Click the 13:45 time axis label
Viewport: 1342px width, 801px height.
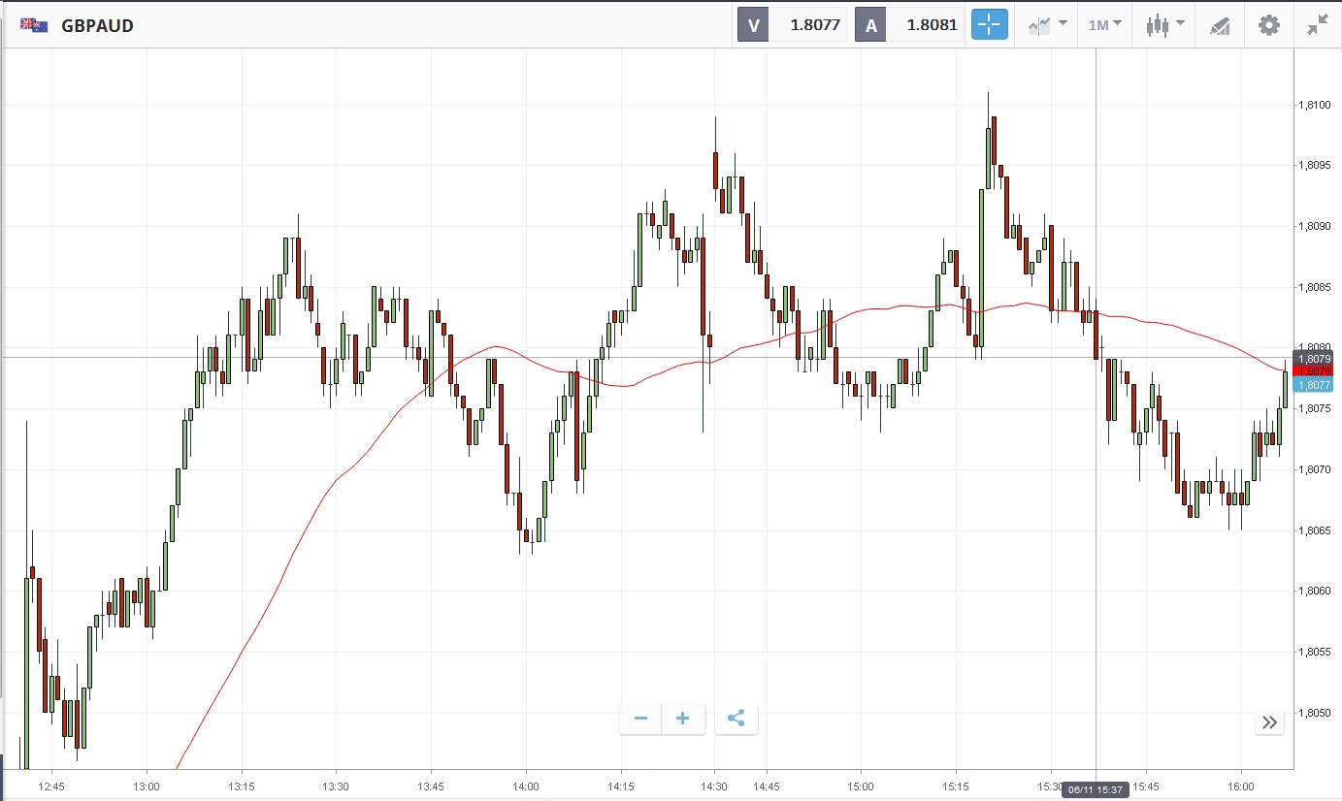(431, 786)
